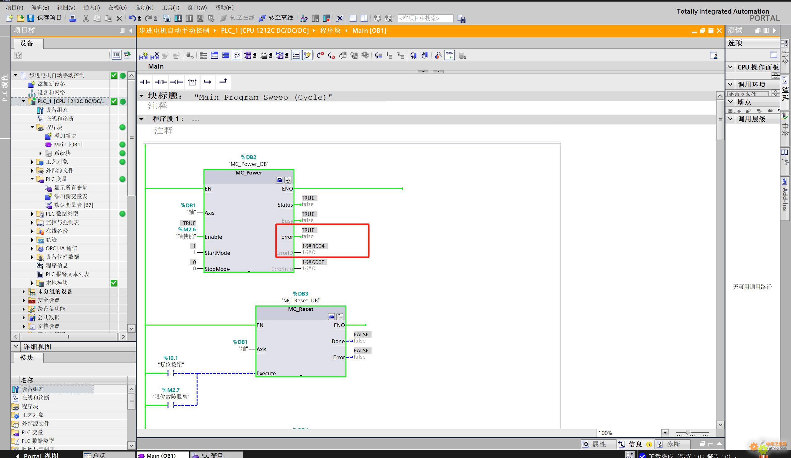791x458 pixels.
Task: Click the 转至离线 button
Action: (x=276, y=18)
